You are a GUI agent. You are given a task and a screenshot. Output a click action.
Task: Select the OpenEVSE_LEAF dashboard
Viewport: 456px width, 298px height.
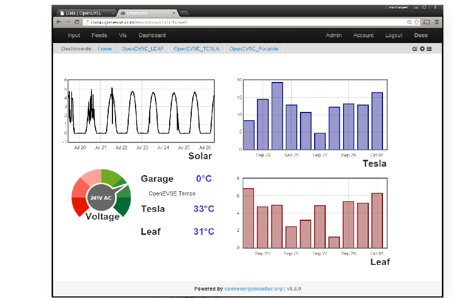142,49
